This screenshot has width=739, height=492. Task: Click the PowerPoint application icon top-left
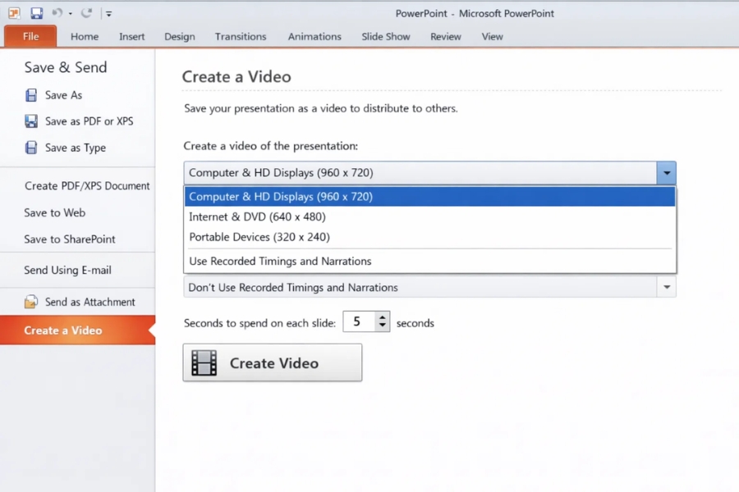pos(14,13)
